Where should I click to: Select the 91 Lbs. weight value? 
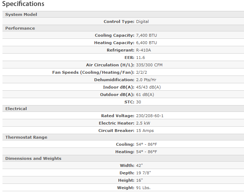tap(144, 188)
